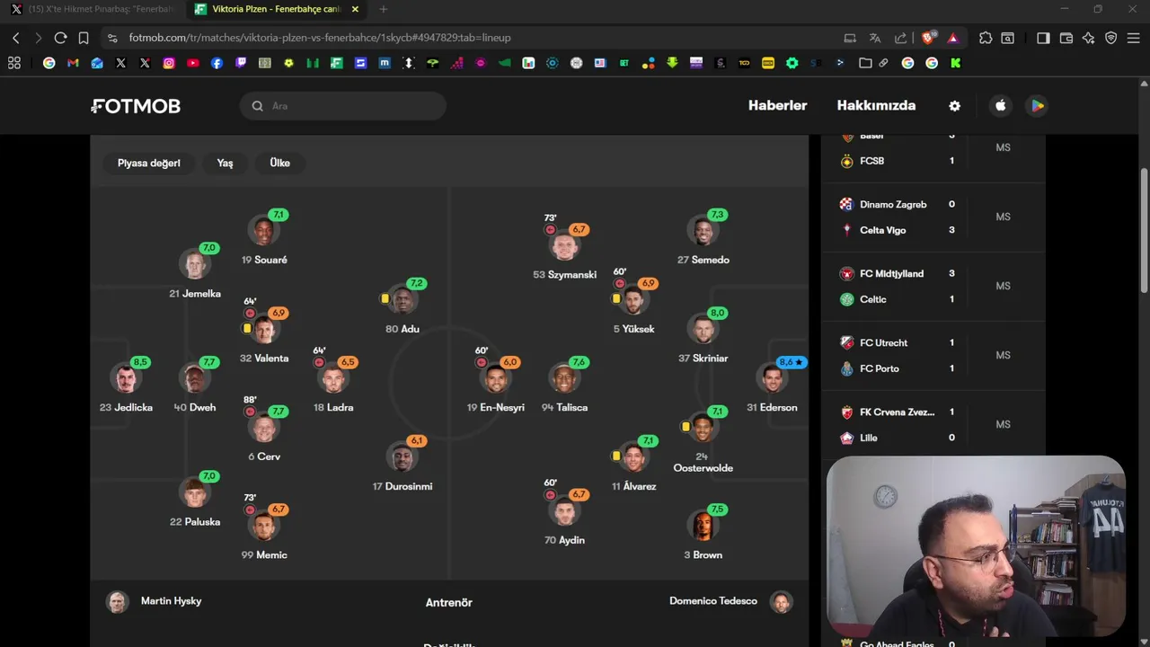Open the bookmarks folder icon

[x=865, y=63]
